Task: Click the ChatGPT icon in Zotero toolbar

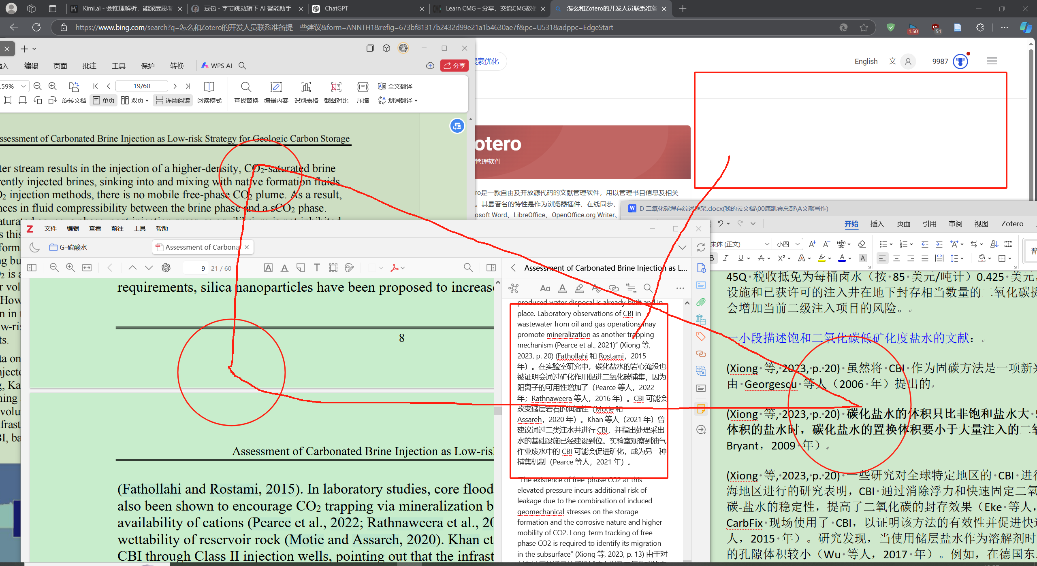Action: pyautogui.click(x=166, y=268)
